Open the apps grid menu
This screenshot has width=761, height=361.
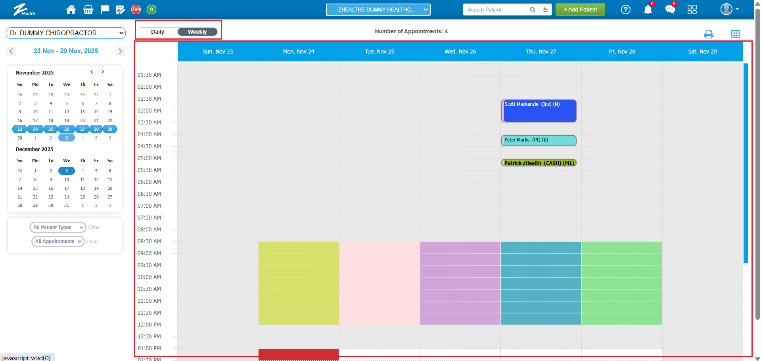click(692, 10)
